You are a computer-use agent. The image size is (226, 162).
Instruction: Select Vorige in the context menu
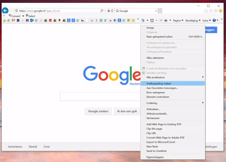173,28
